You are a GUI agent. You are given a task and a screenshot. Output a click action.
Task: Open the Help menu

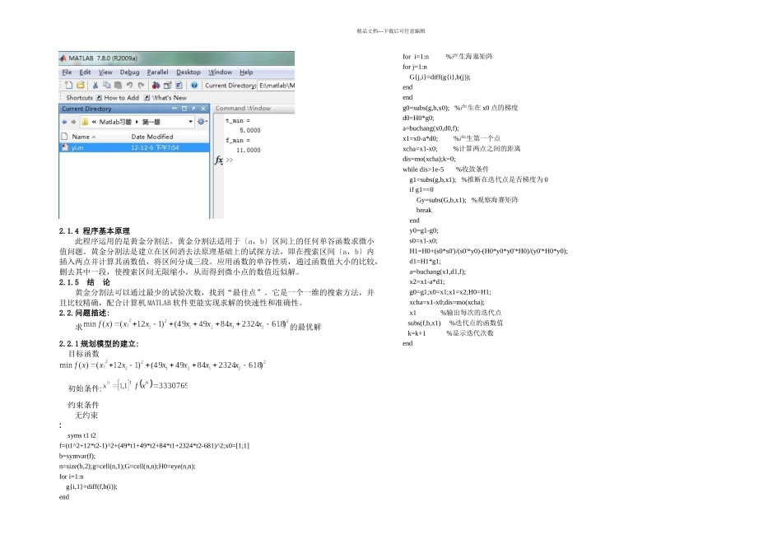pyautogui.click(x=246, y=72)
